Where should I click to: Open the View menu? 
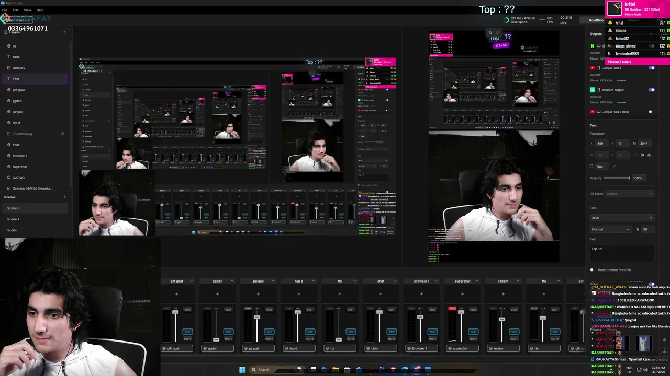[27, 10]
